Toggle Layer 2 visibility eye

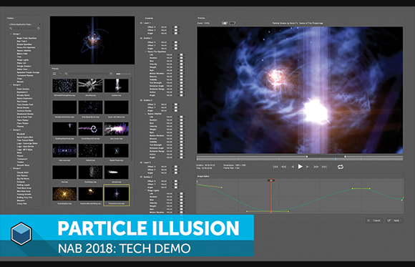coord(141,162)
